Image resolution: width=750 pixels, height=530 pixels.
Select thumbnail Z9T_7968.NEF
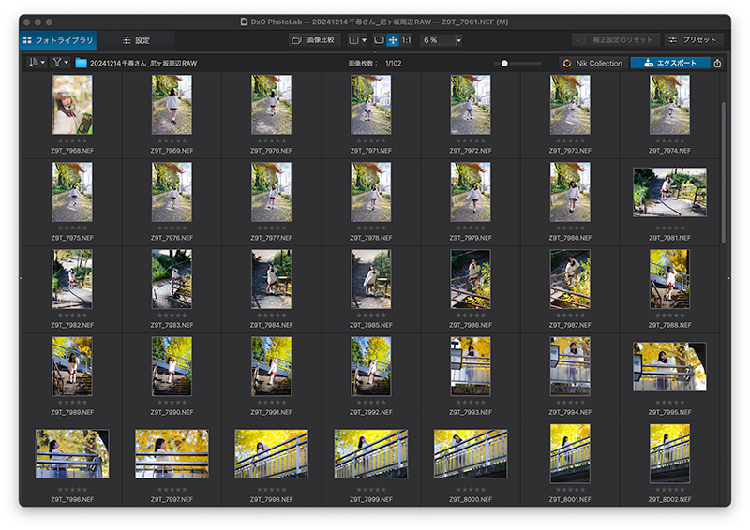tap(72, 105)
